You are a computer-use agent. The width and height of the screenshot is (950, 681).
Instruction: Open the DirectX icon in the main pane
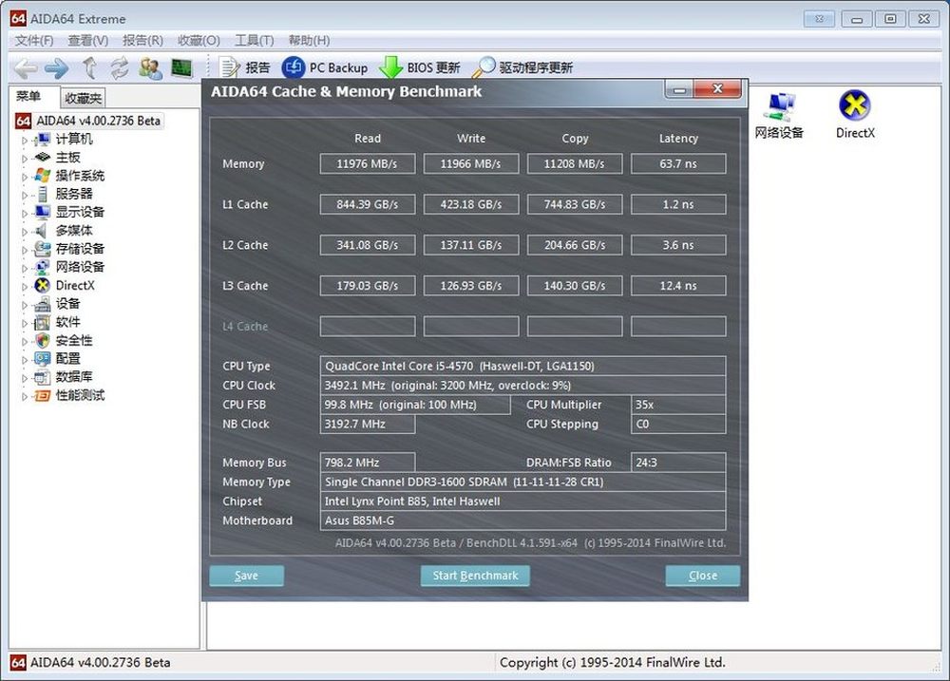click(855, 115)
